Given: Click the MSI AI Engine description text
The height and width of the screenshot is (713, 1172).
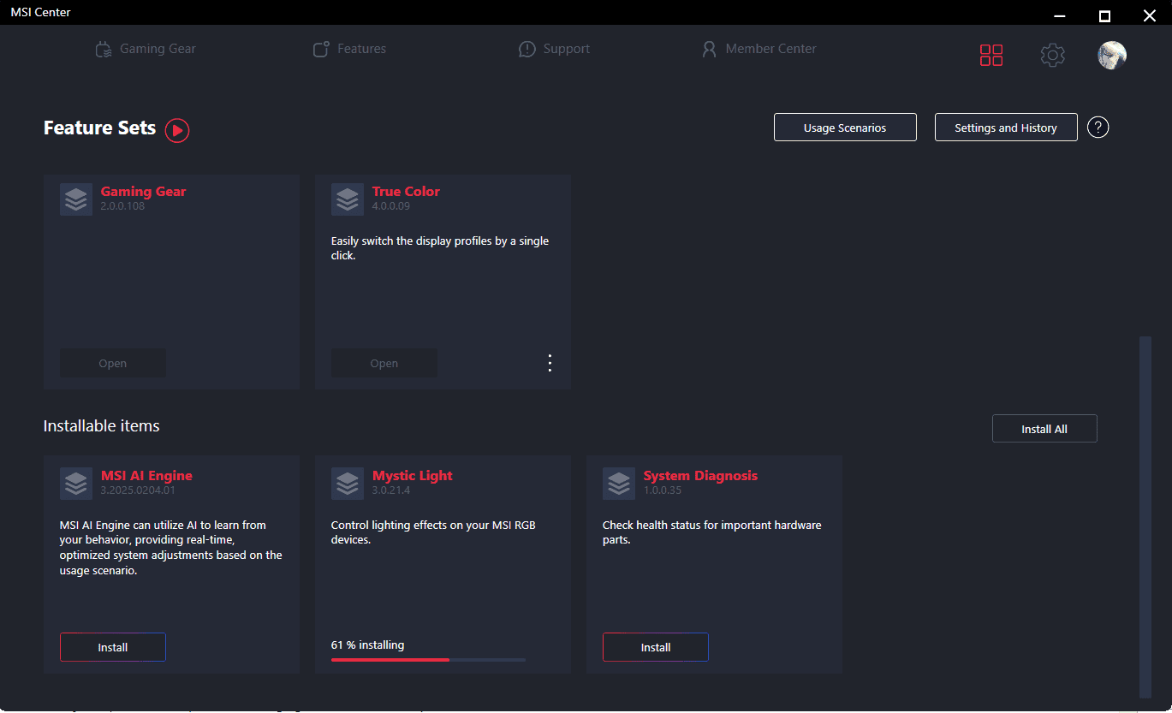Looking at the screenshot, I should (171, 548).
